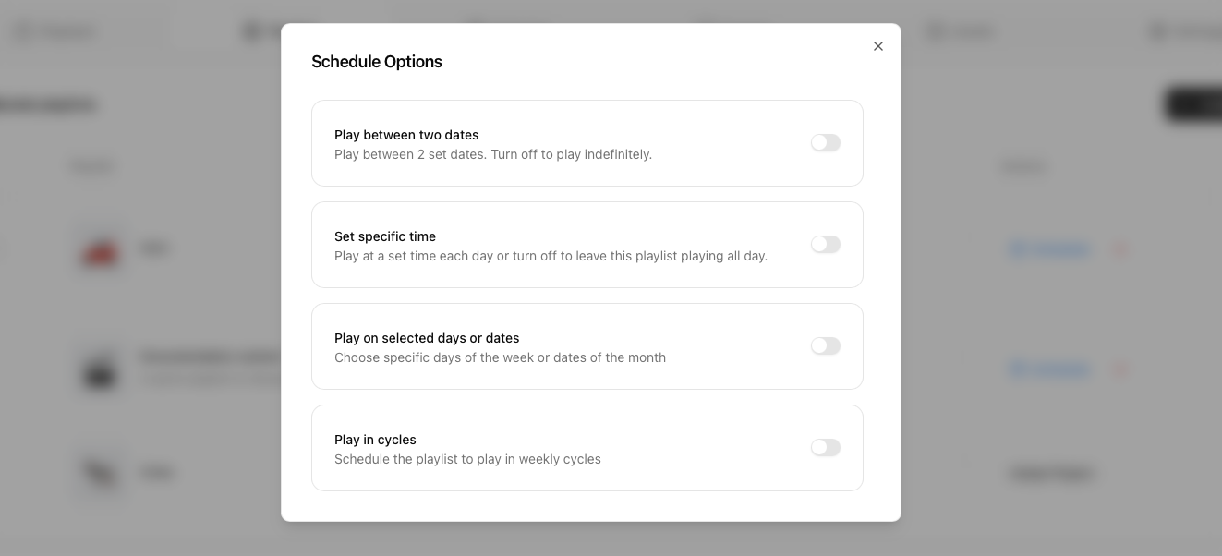
Task: Switch on the Play in cycles toggle
Action: (x=825, y=448)
